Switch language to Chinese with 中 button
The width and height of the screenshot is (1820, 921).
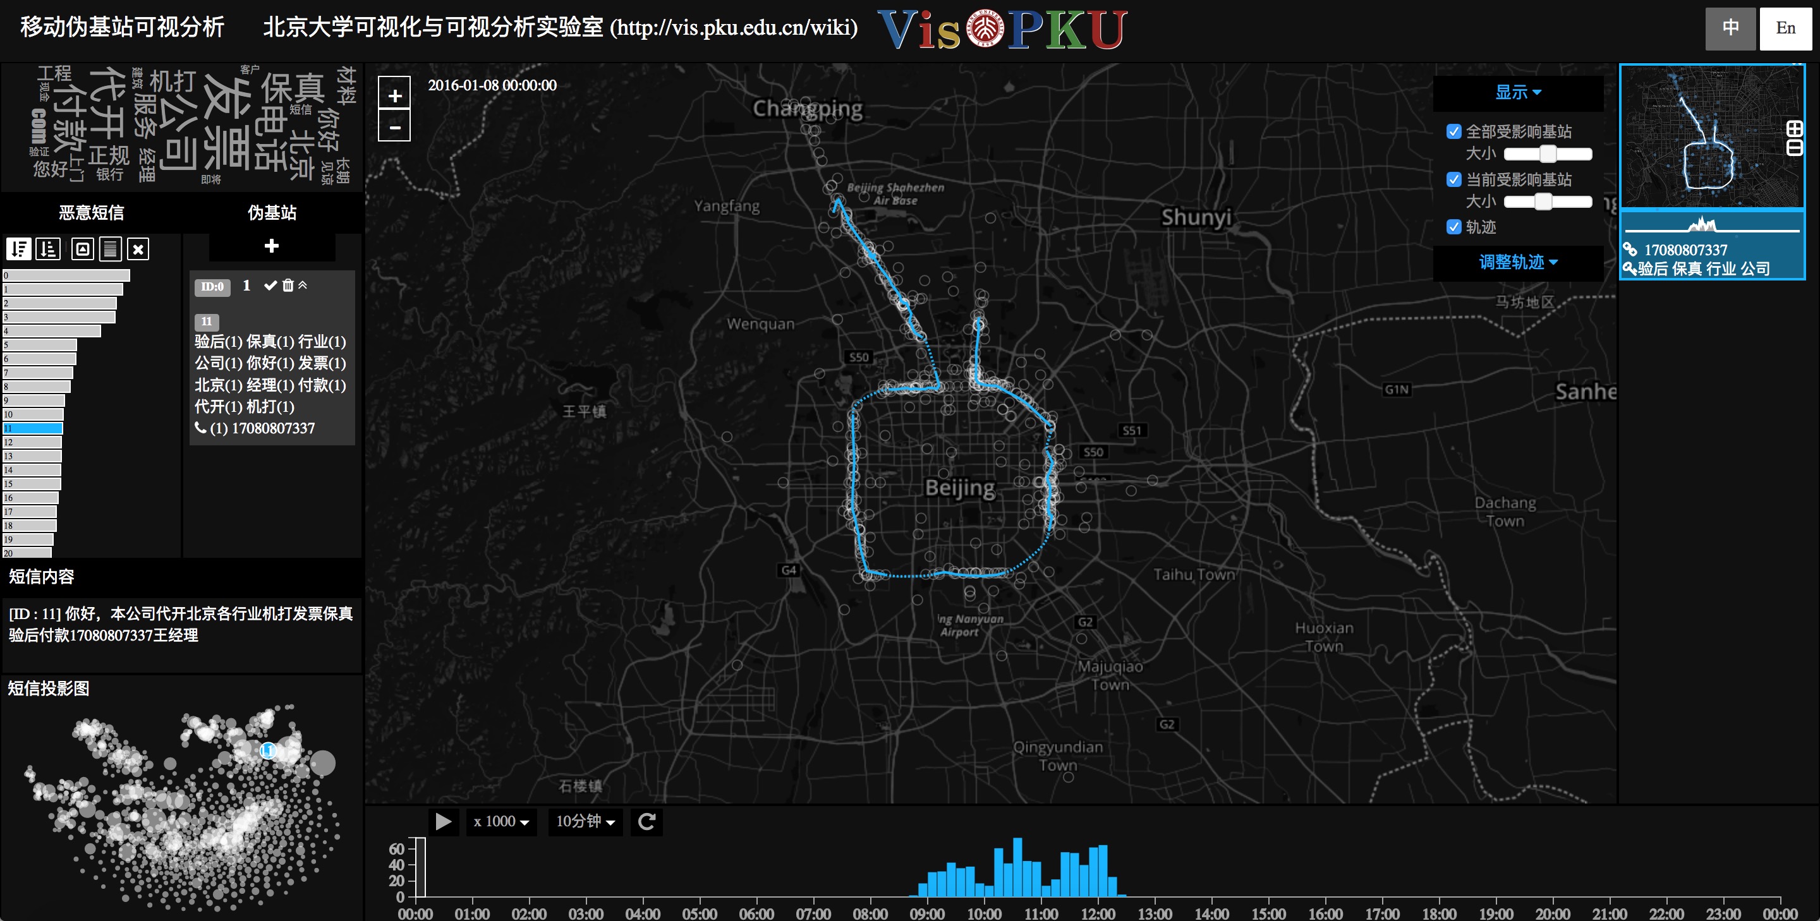[x=1730, y=28]
